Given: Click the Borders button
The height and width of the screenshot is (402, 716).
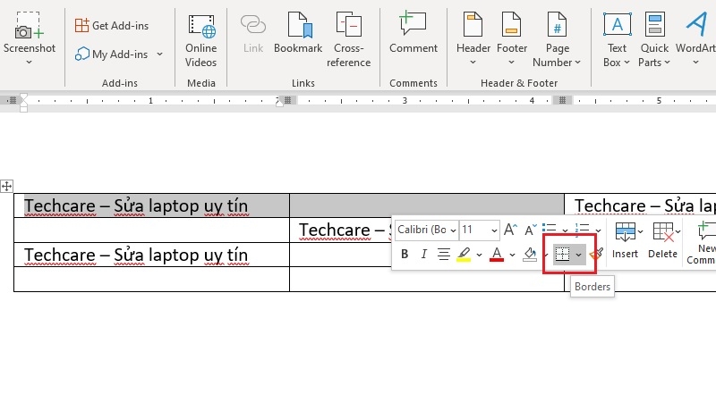Looking at the screenshot, I should 562,254.
